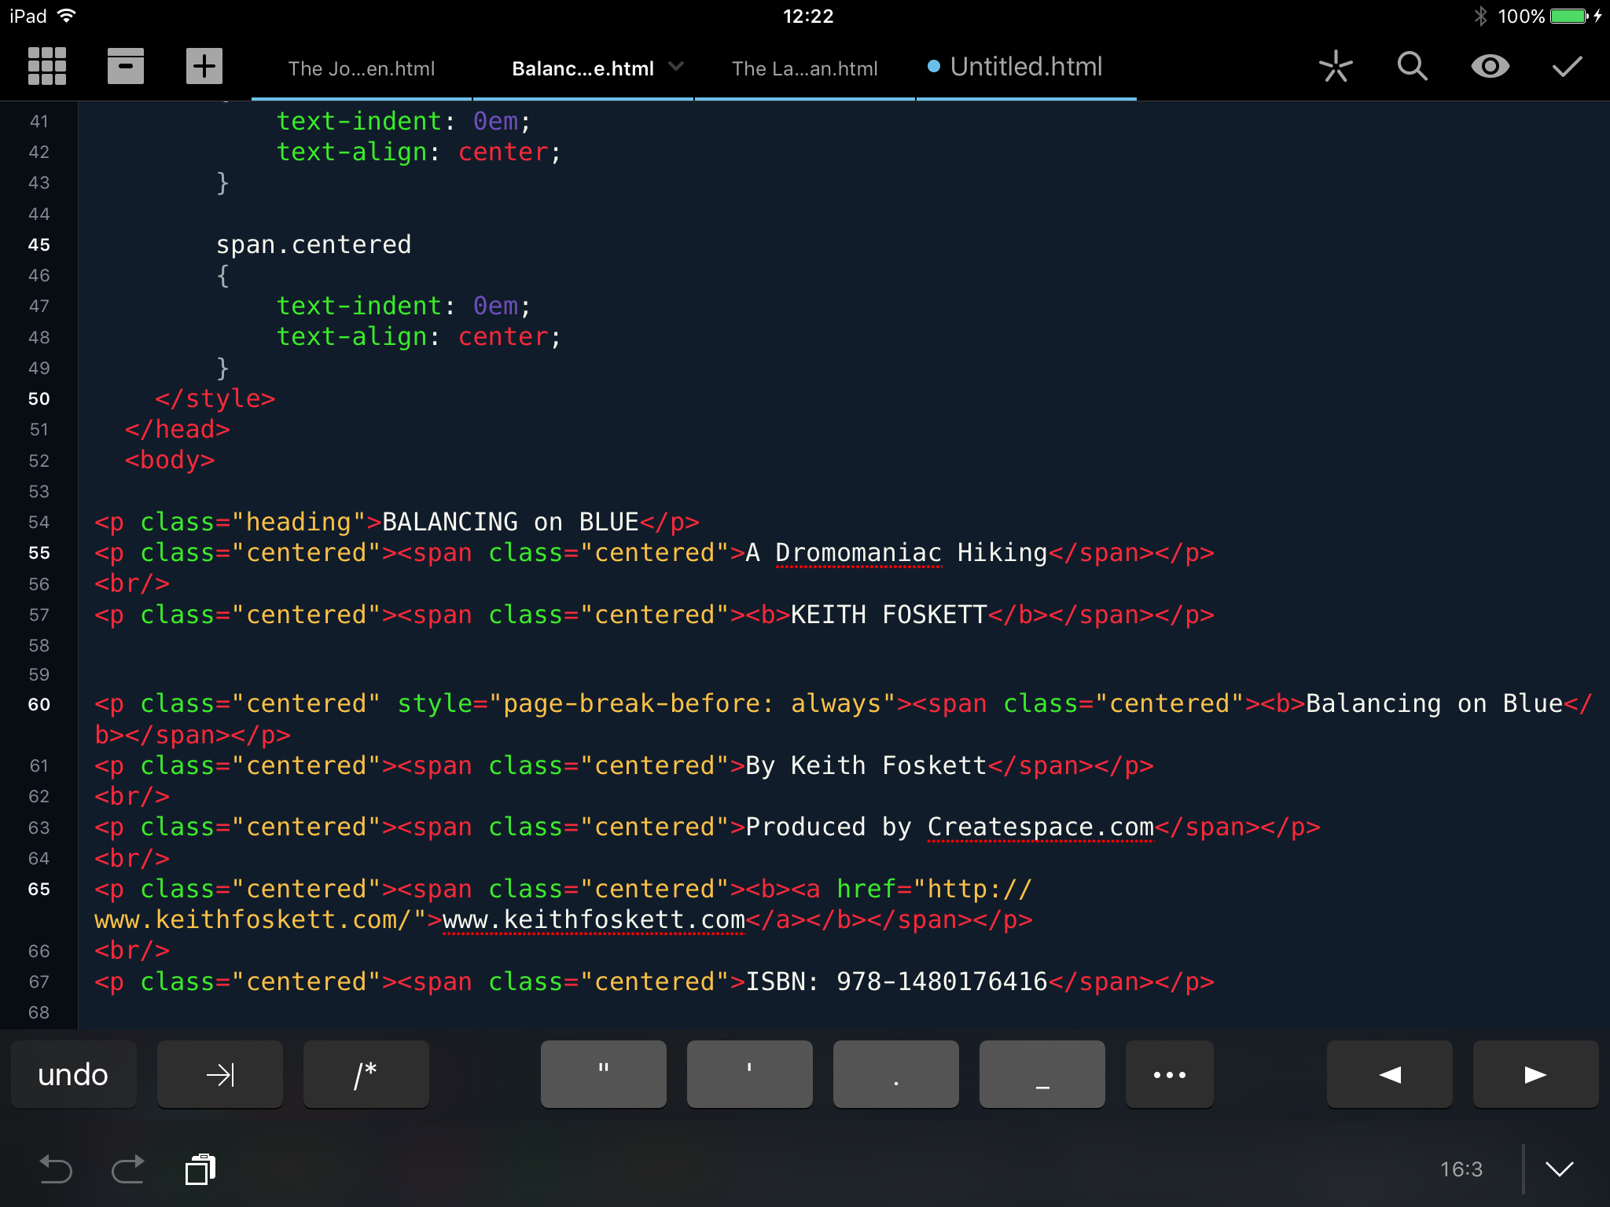Switch to The La...an.html tab

coord(804,68)
